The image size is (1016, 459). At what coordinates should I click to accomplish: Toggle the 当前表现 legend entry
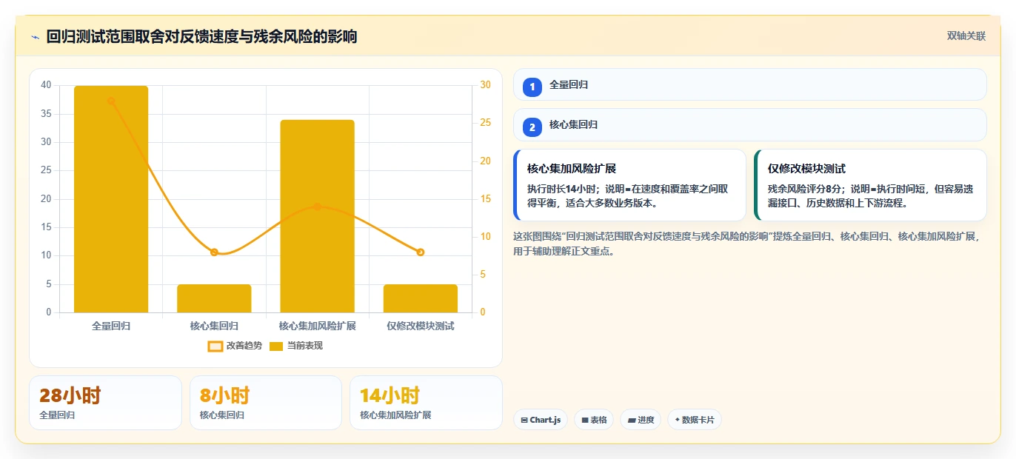pyautogui.click(x=295, y=346)
